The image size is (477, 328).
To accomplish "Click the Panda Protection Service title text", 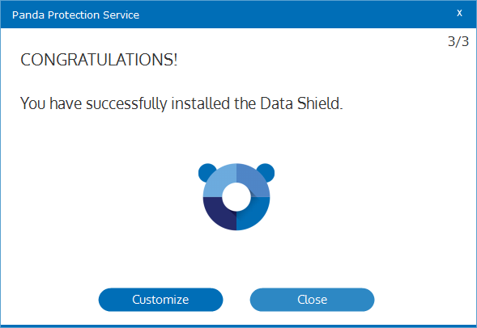I will coord(76,15).
